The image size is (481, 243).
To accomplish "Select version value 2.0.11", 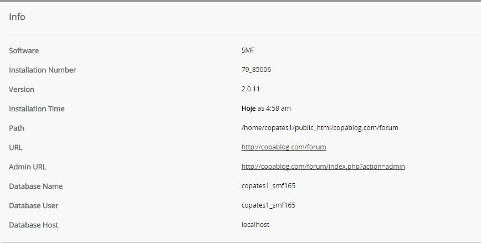I will 250,89.
